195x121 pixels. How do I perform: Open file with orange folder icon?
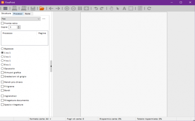point(42,9)
